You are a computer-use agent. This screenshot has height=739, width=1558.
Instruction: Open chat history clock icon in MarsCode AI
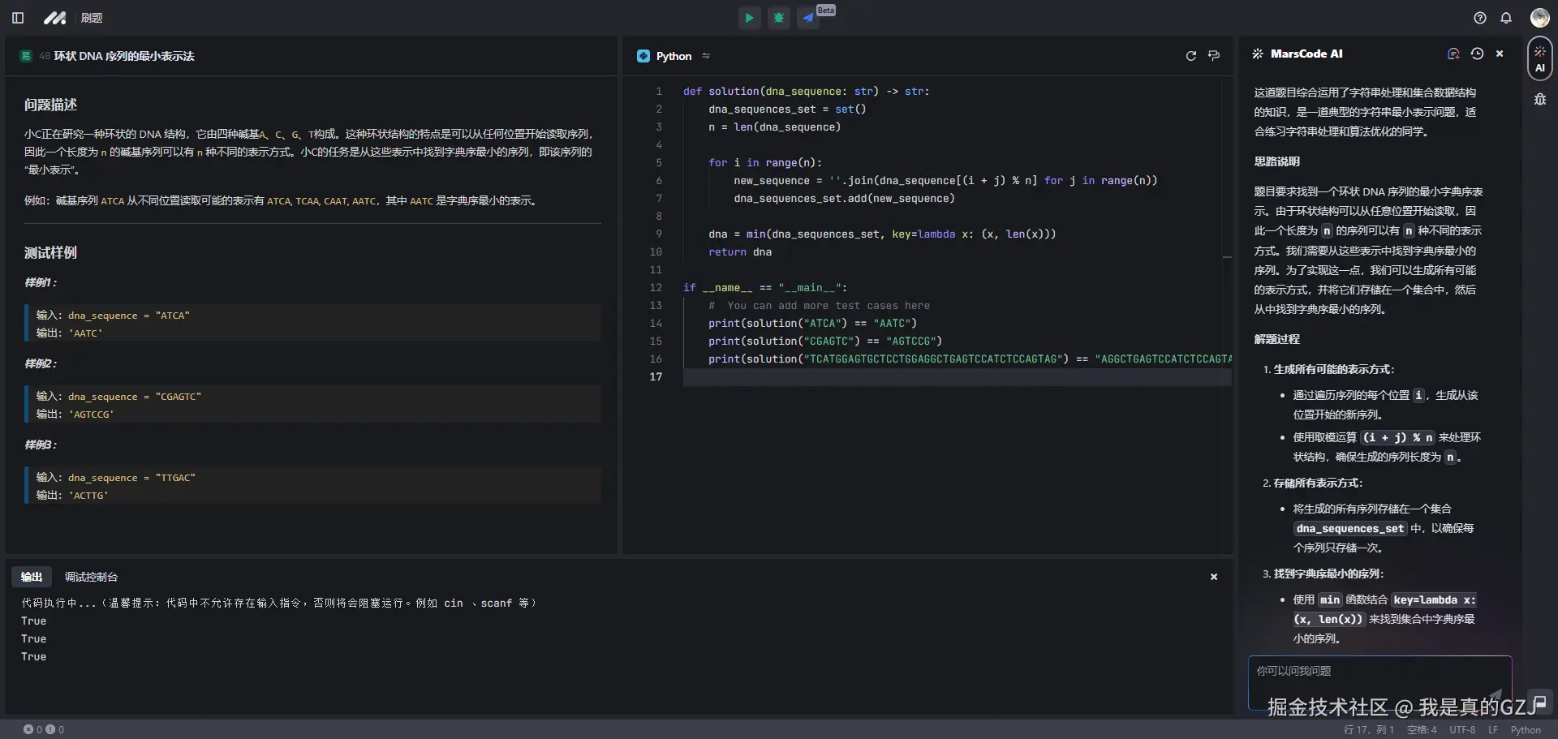pos(1477,54)
